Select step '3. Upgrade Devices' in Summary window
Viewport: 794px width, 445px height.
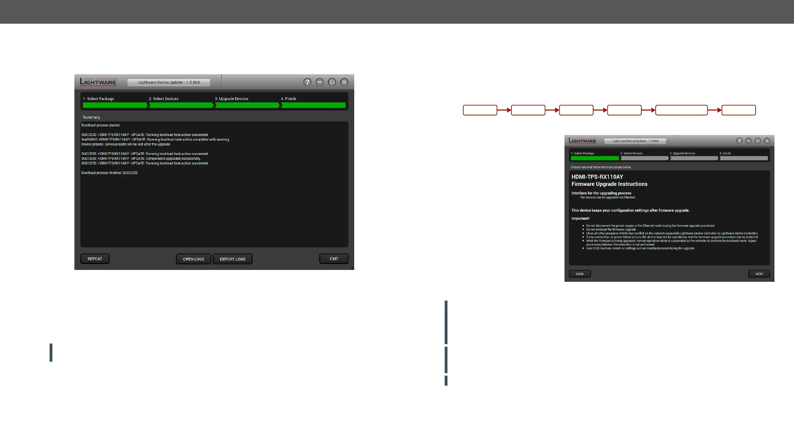pos(231,99)
